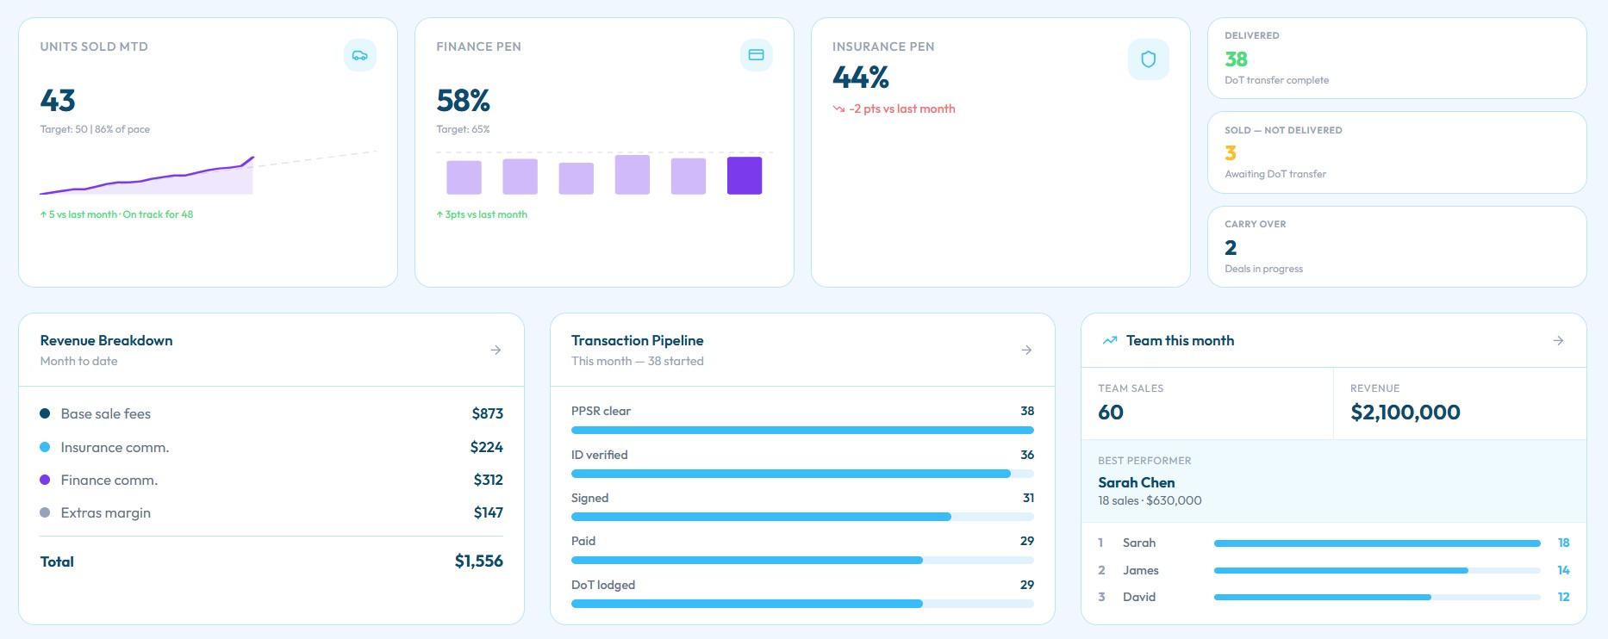Click the PPSR clear progress bar
This screenshot has height=639, width=1608.
802,430
